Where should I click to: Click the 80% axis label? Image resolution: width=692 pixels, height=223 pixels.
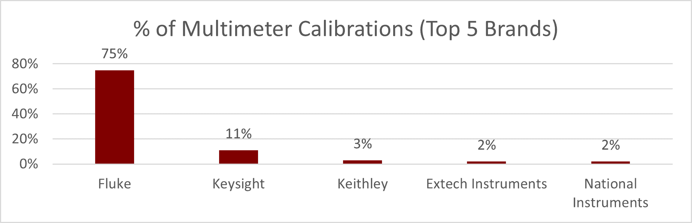tap(25, 64)
